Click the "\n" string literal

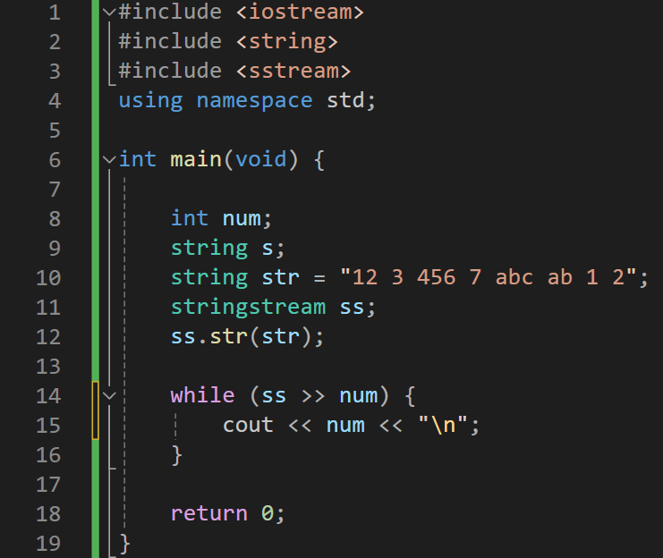(442, 425)
